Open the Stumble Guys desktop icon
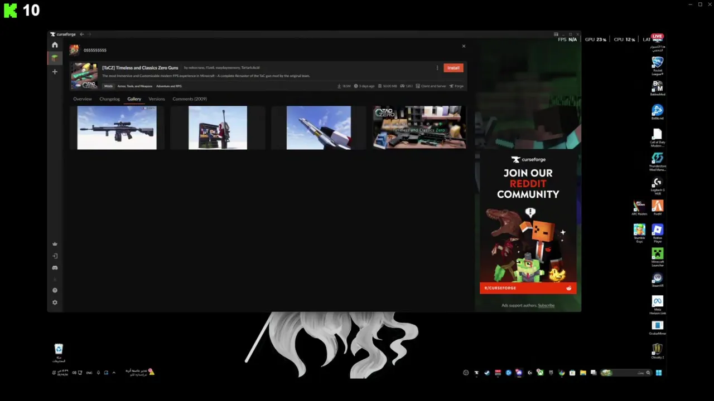The width and height of the screenshot is (714, 401). point(639,233)
